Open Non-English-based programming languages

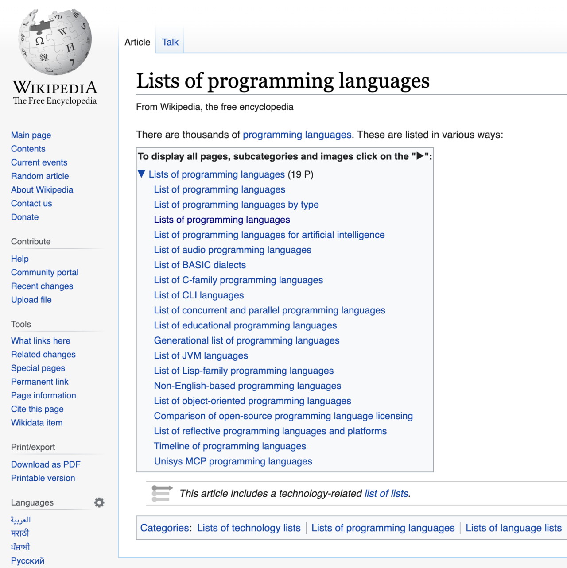pyautogui.click(x=248, y=386)
